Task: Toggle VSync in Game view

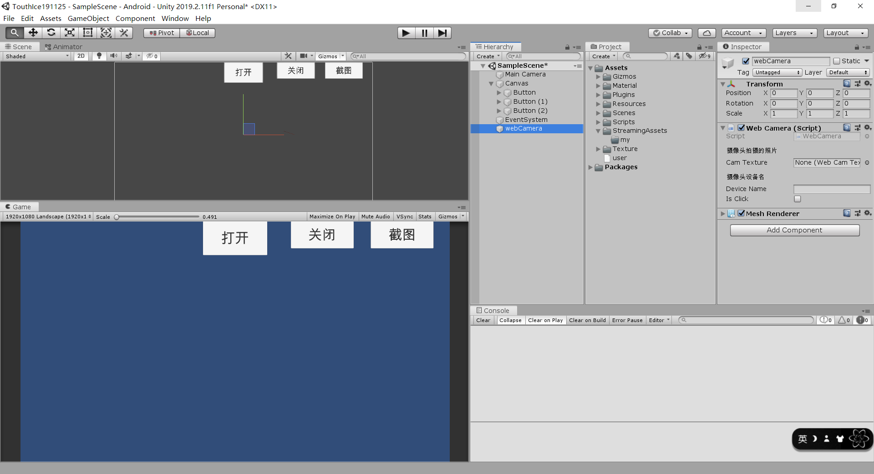Action: [405, 217]
